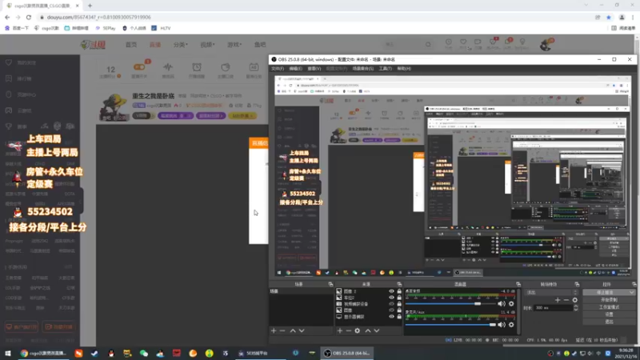
Task: Toggle visibility of second source row
Action: (391, 298)
